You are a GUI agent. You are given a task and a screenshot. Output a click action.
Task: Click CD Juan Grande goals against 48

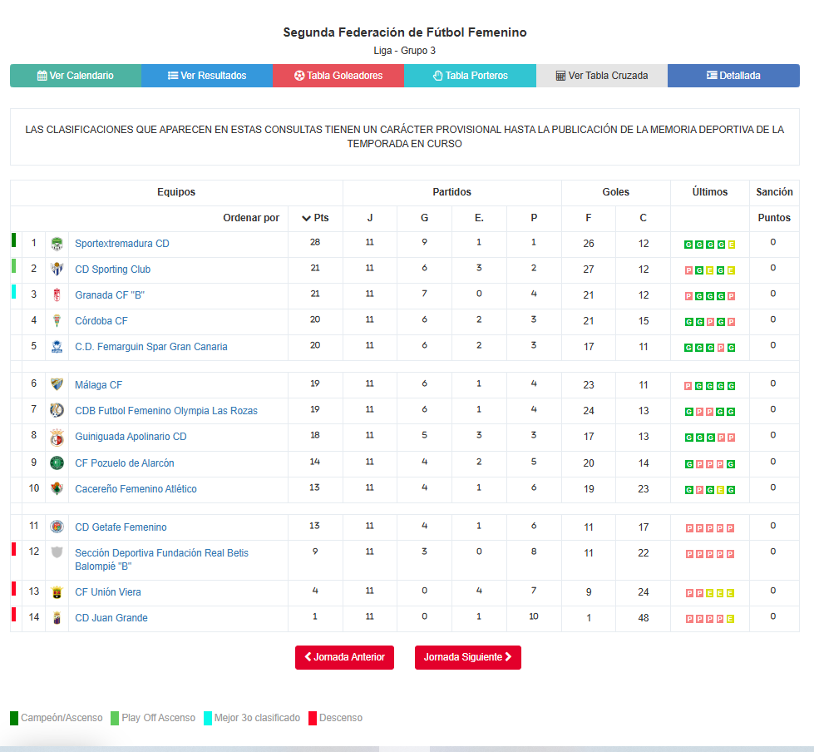[644, 618]
